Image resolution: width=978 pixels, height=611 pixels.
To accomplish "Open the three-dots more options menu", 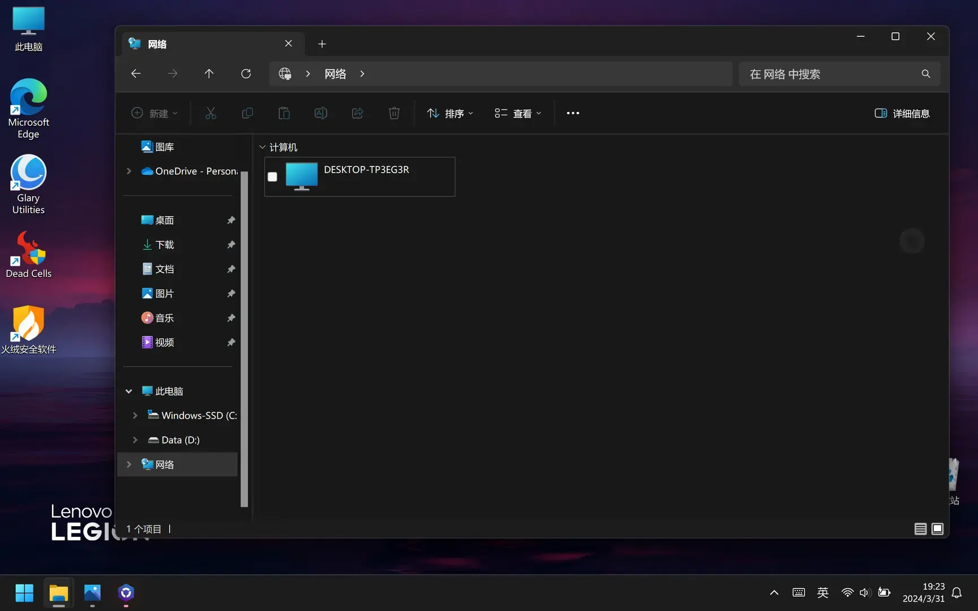I will (573, 113).
